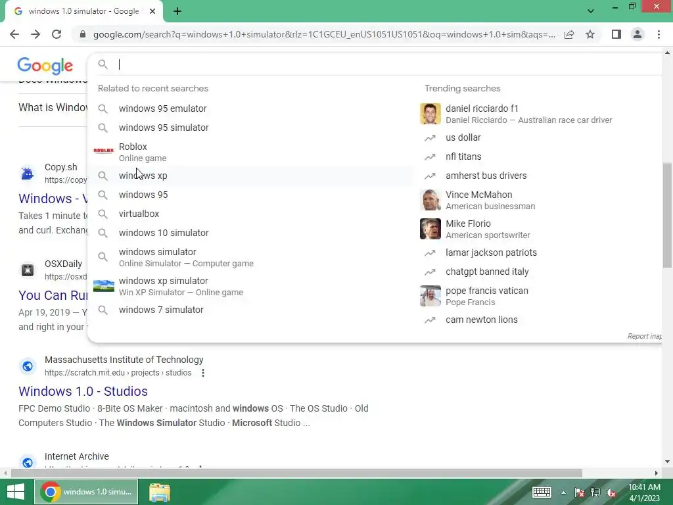Go back with the browser back arrow

coord(14,34)
